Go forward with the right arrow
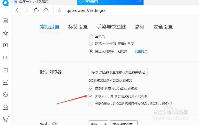This screenshot has height=125, width=199. (27, 10)
